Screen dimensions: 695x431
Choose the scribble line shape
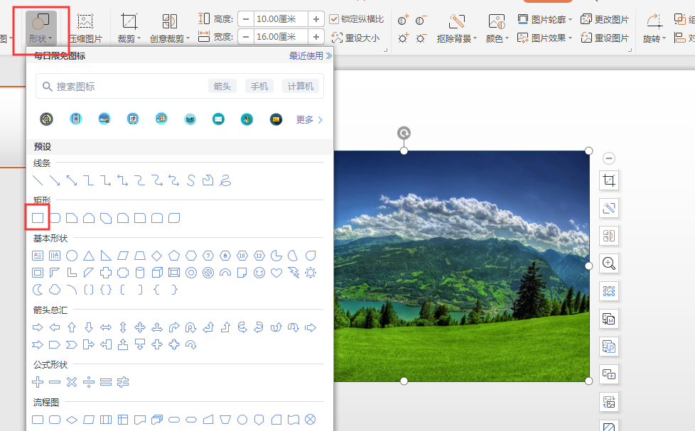point(225,180)
